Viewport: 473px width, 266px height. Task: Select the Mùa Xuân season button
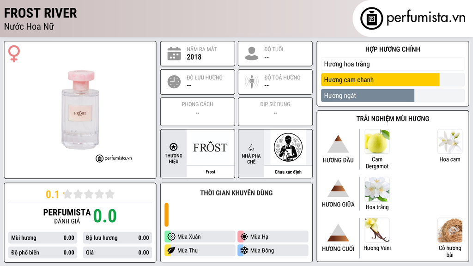click(200, 237)
